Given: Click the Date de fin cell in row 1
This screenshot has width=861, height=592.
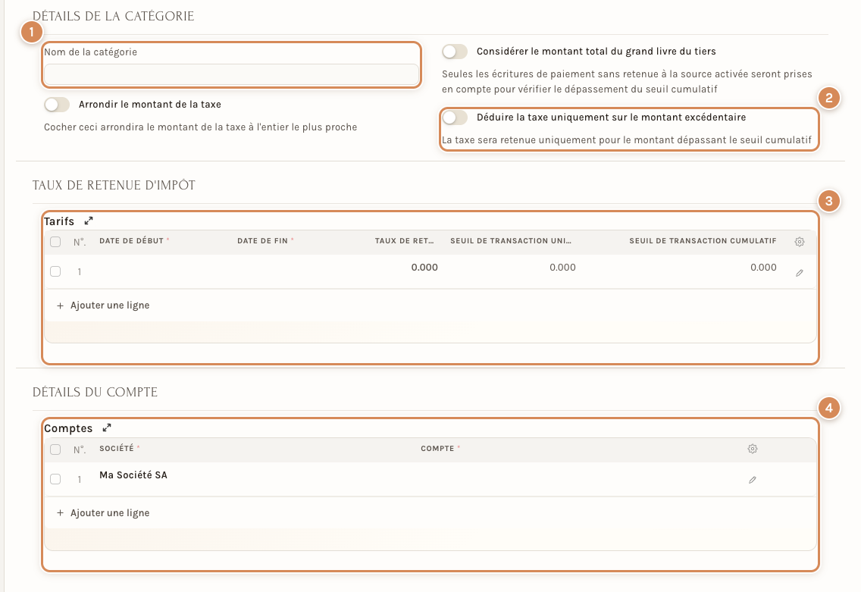Looking at the screenshot, I should click(302, 271).
